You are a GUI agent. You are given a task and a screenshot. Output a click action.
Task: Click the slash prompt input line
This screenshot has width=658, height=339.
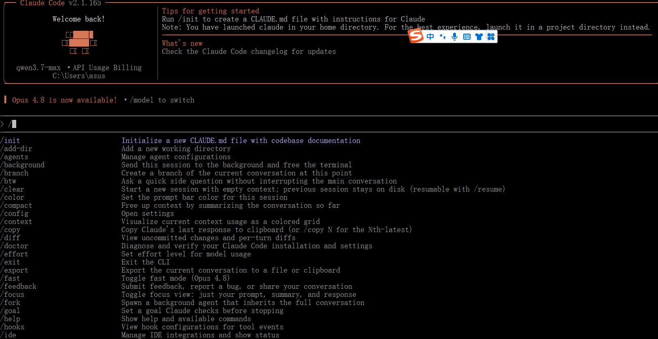click(329, 124)
